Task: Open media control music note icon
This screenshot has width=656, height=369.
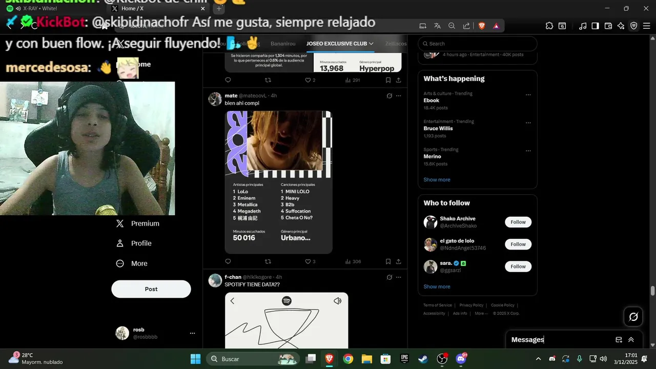Action: coord(583,26)
